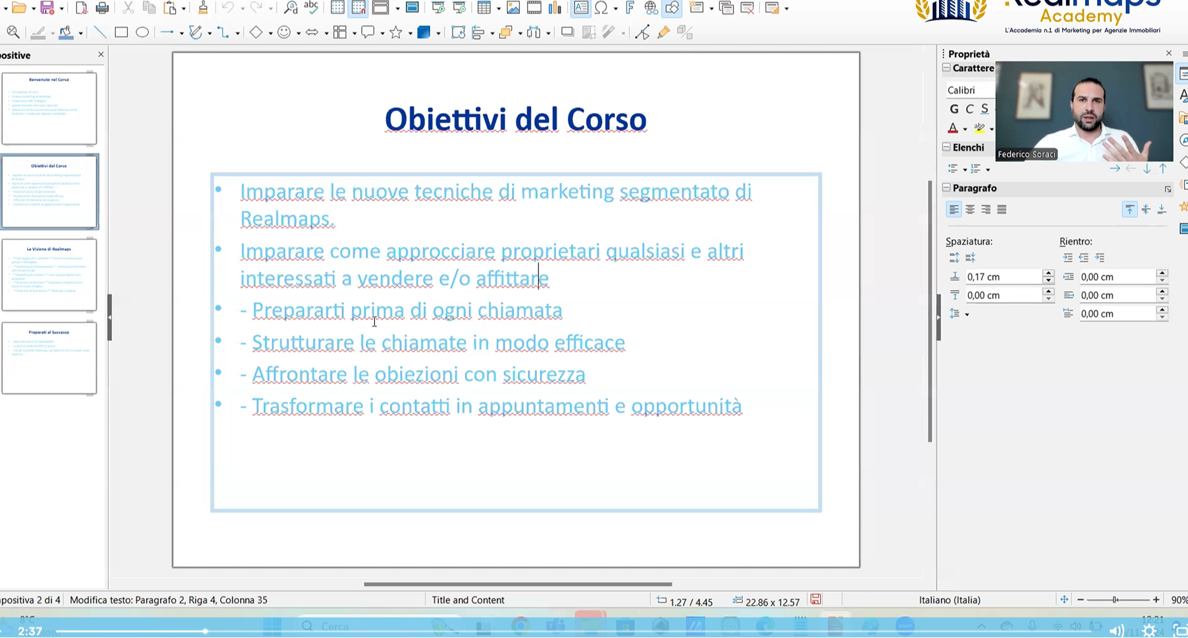The width and height of the screenshot is (1188, 638).
Task: Click the Edit Points tool icon
Action: [642, 32]
